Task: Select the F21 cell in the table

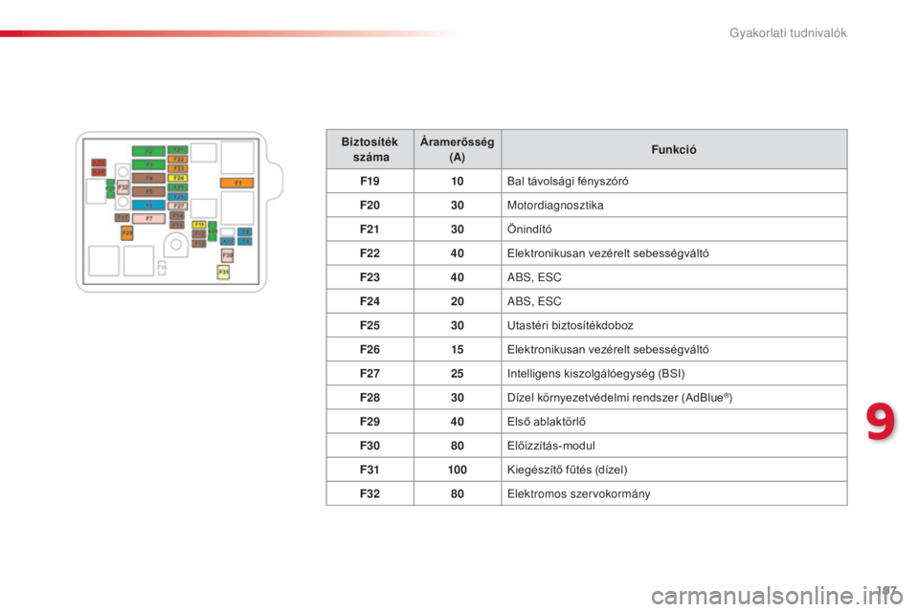Action: point(370,229)
